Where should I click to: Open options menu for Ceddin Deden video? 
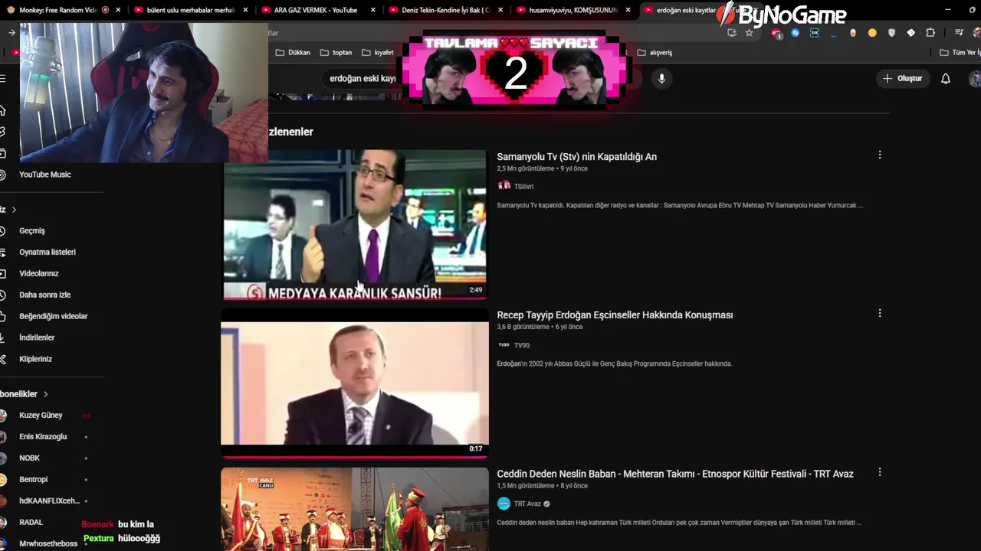[x=880, y=472]
